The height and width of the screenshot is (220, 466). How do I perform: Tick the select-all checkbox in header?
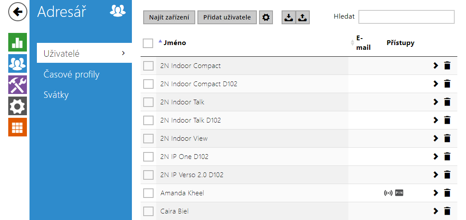148,43
